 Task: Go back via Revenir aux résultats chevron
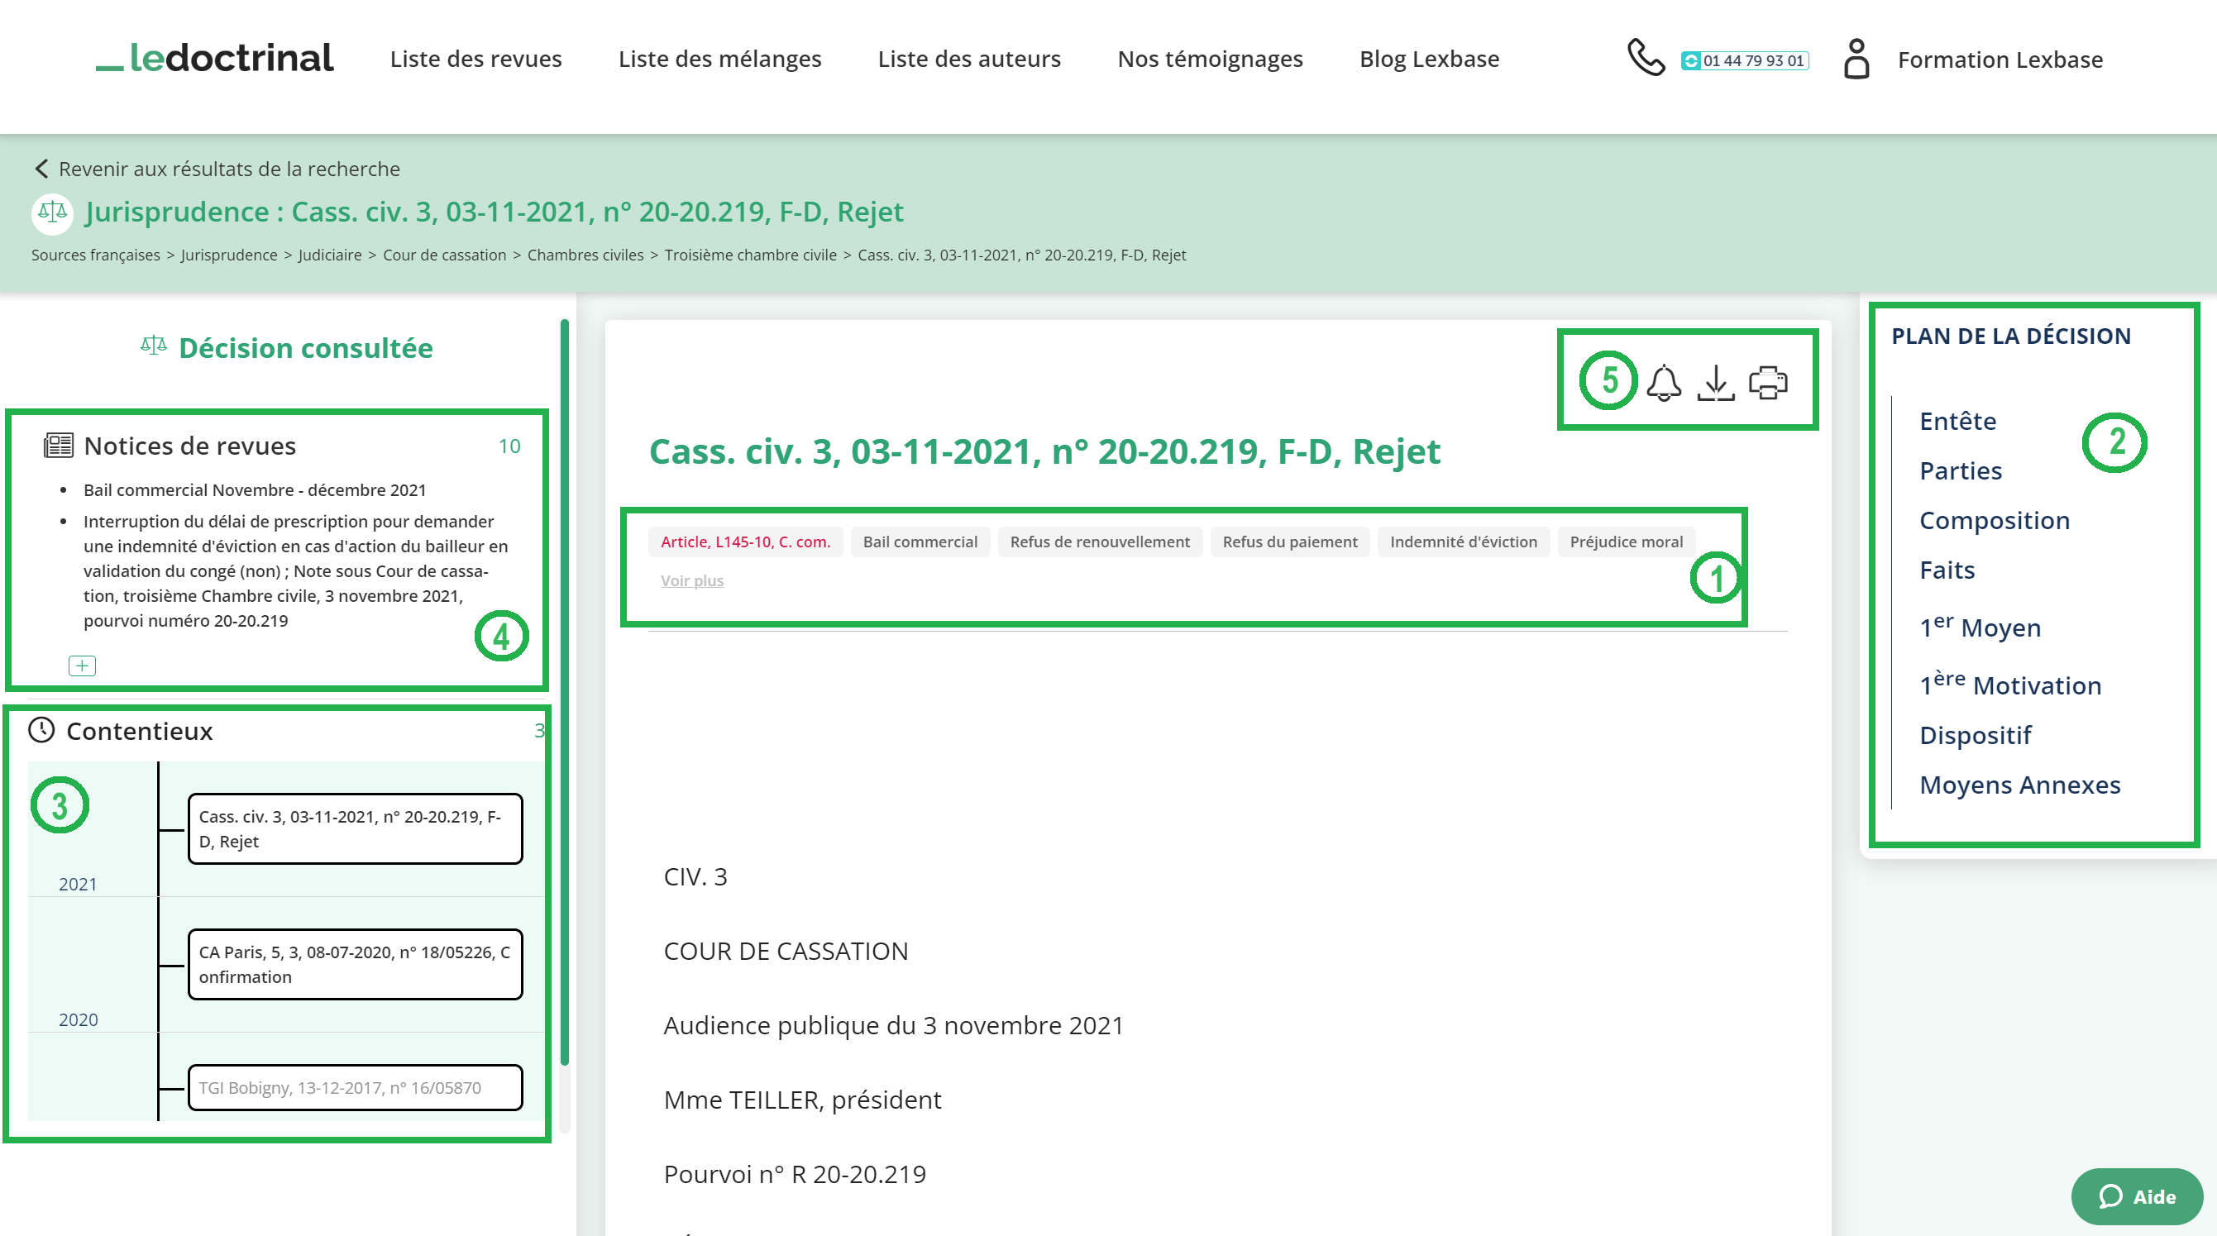click(x=41, y=169)
